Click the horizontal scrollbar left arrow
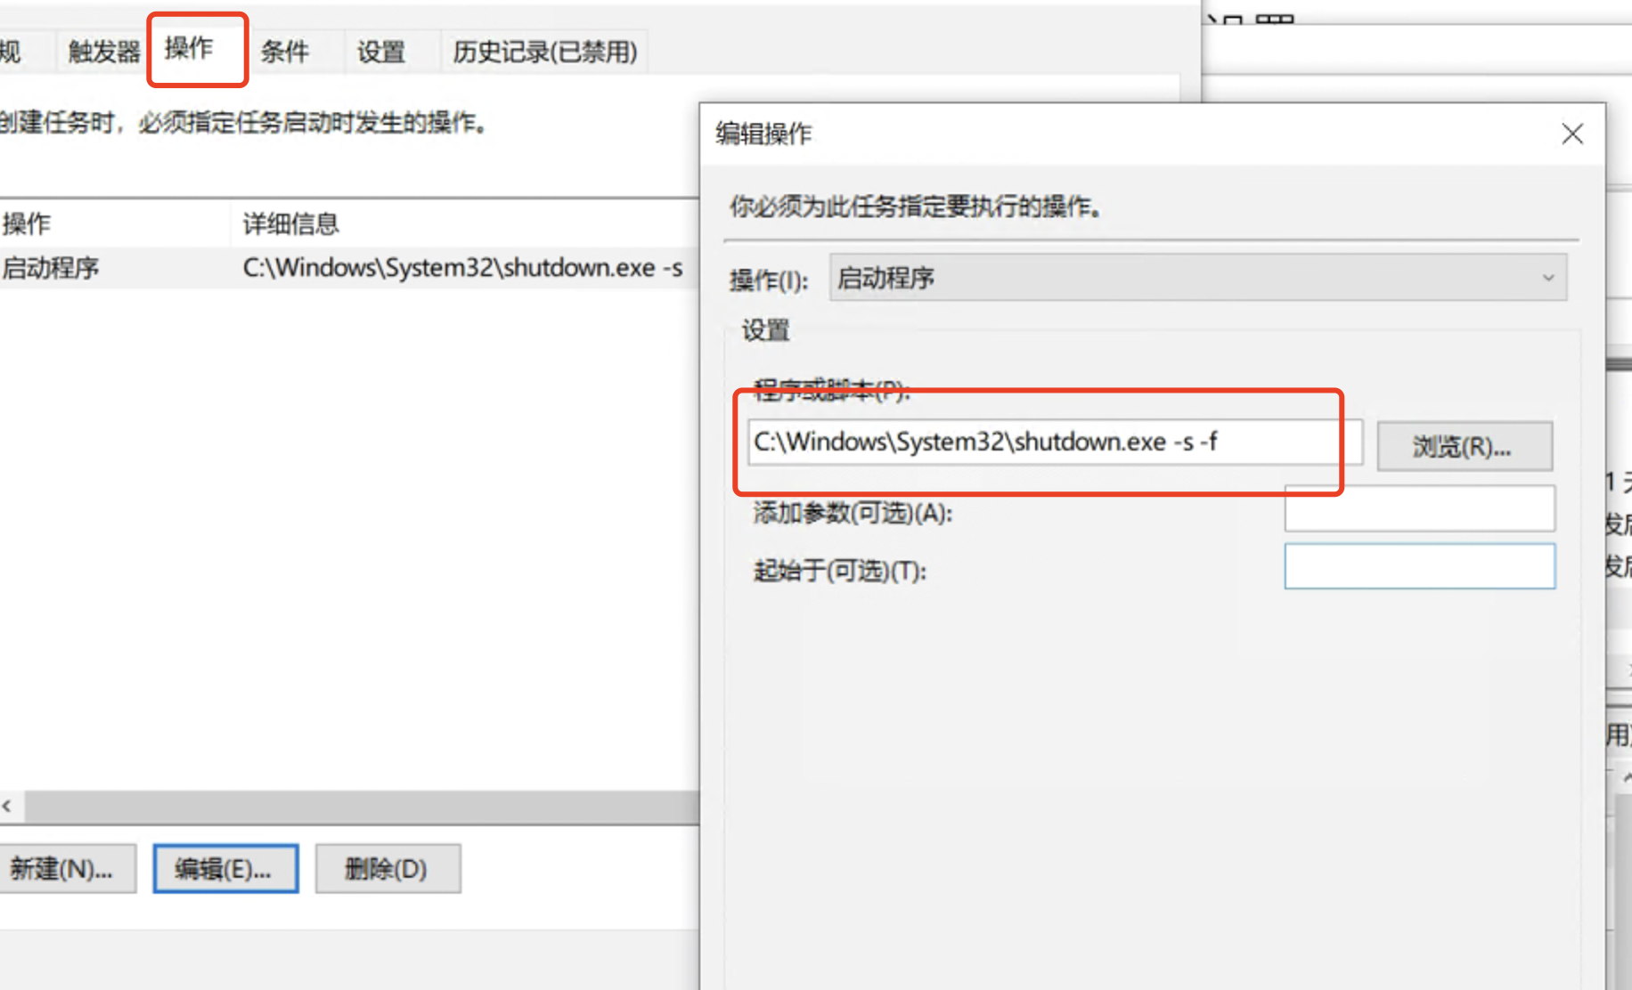This screenshot has height=990, width=1632. 7,807
